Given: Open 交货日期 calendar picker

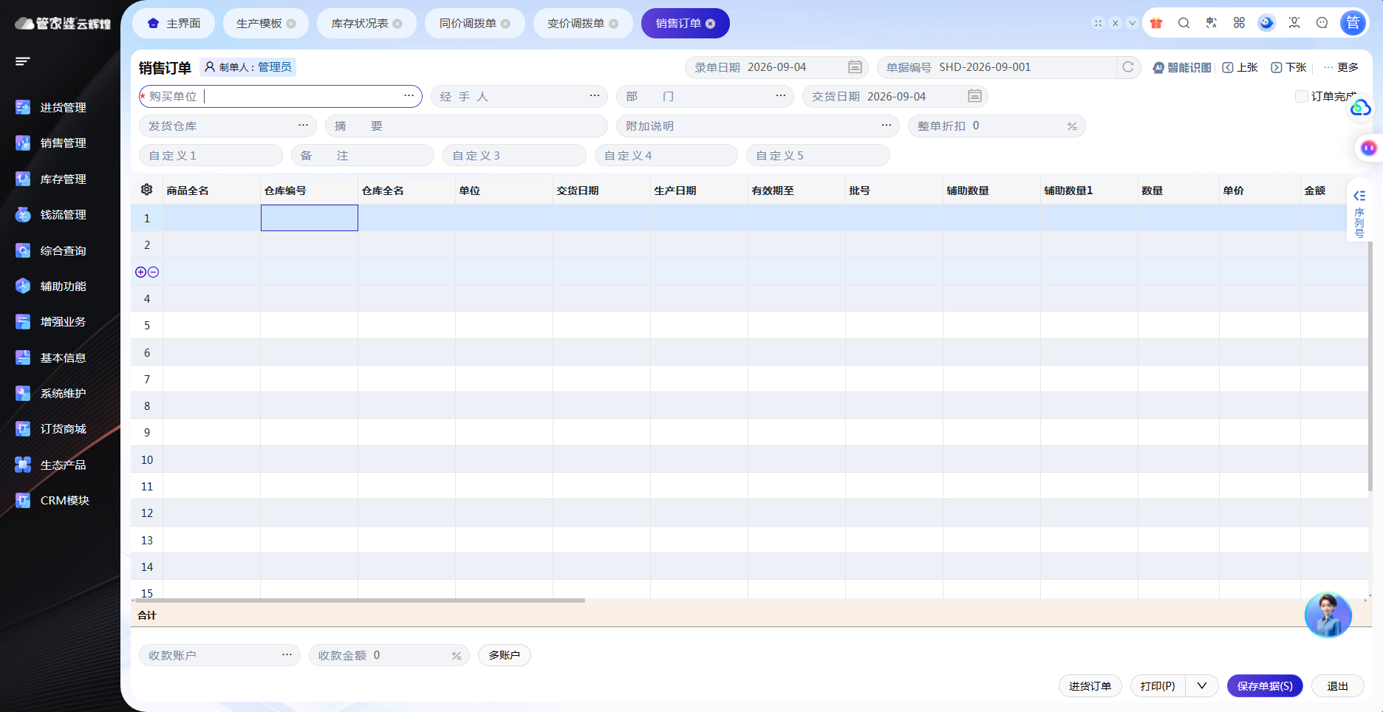Looking at the screenshot, I should pos(974,96).
